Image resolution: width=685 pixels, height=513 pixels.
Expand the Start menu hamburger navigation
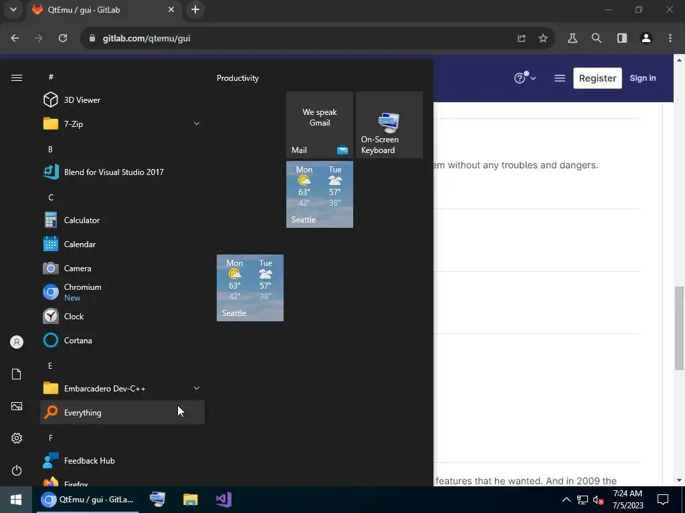pyautogui.click(x=17, y=77)
